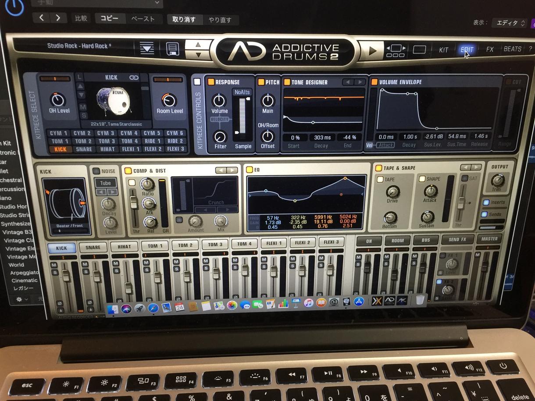535x401 pixels.
Task: Toggle the RESPONSE section on/off
Action: point(211,82)
